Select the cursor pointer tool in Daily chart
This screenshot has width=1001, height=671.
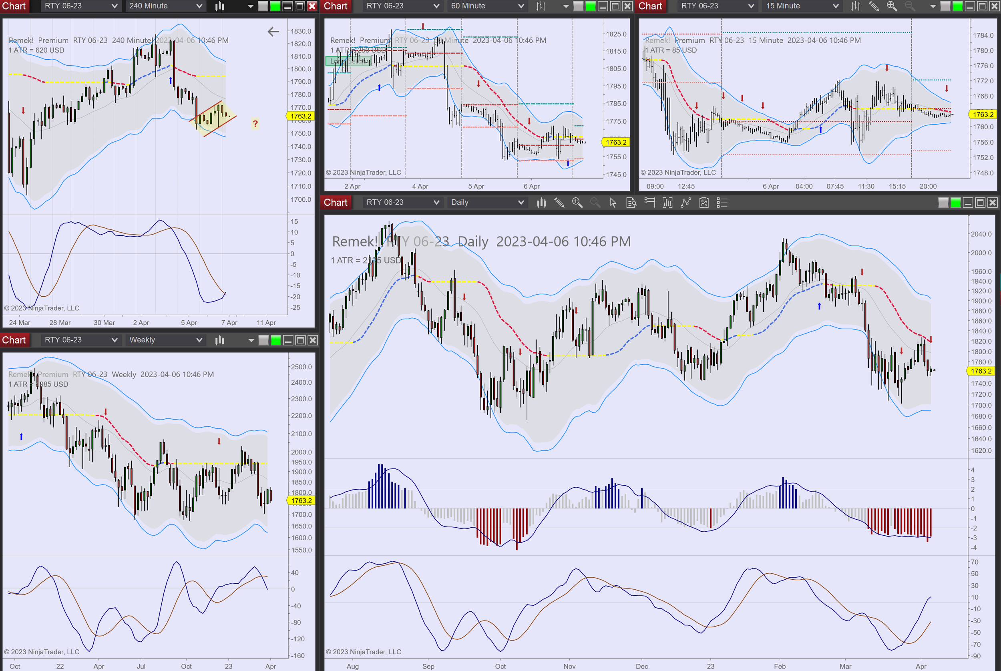613,203
